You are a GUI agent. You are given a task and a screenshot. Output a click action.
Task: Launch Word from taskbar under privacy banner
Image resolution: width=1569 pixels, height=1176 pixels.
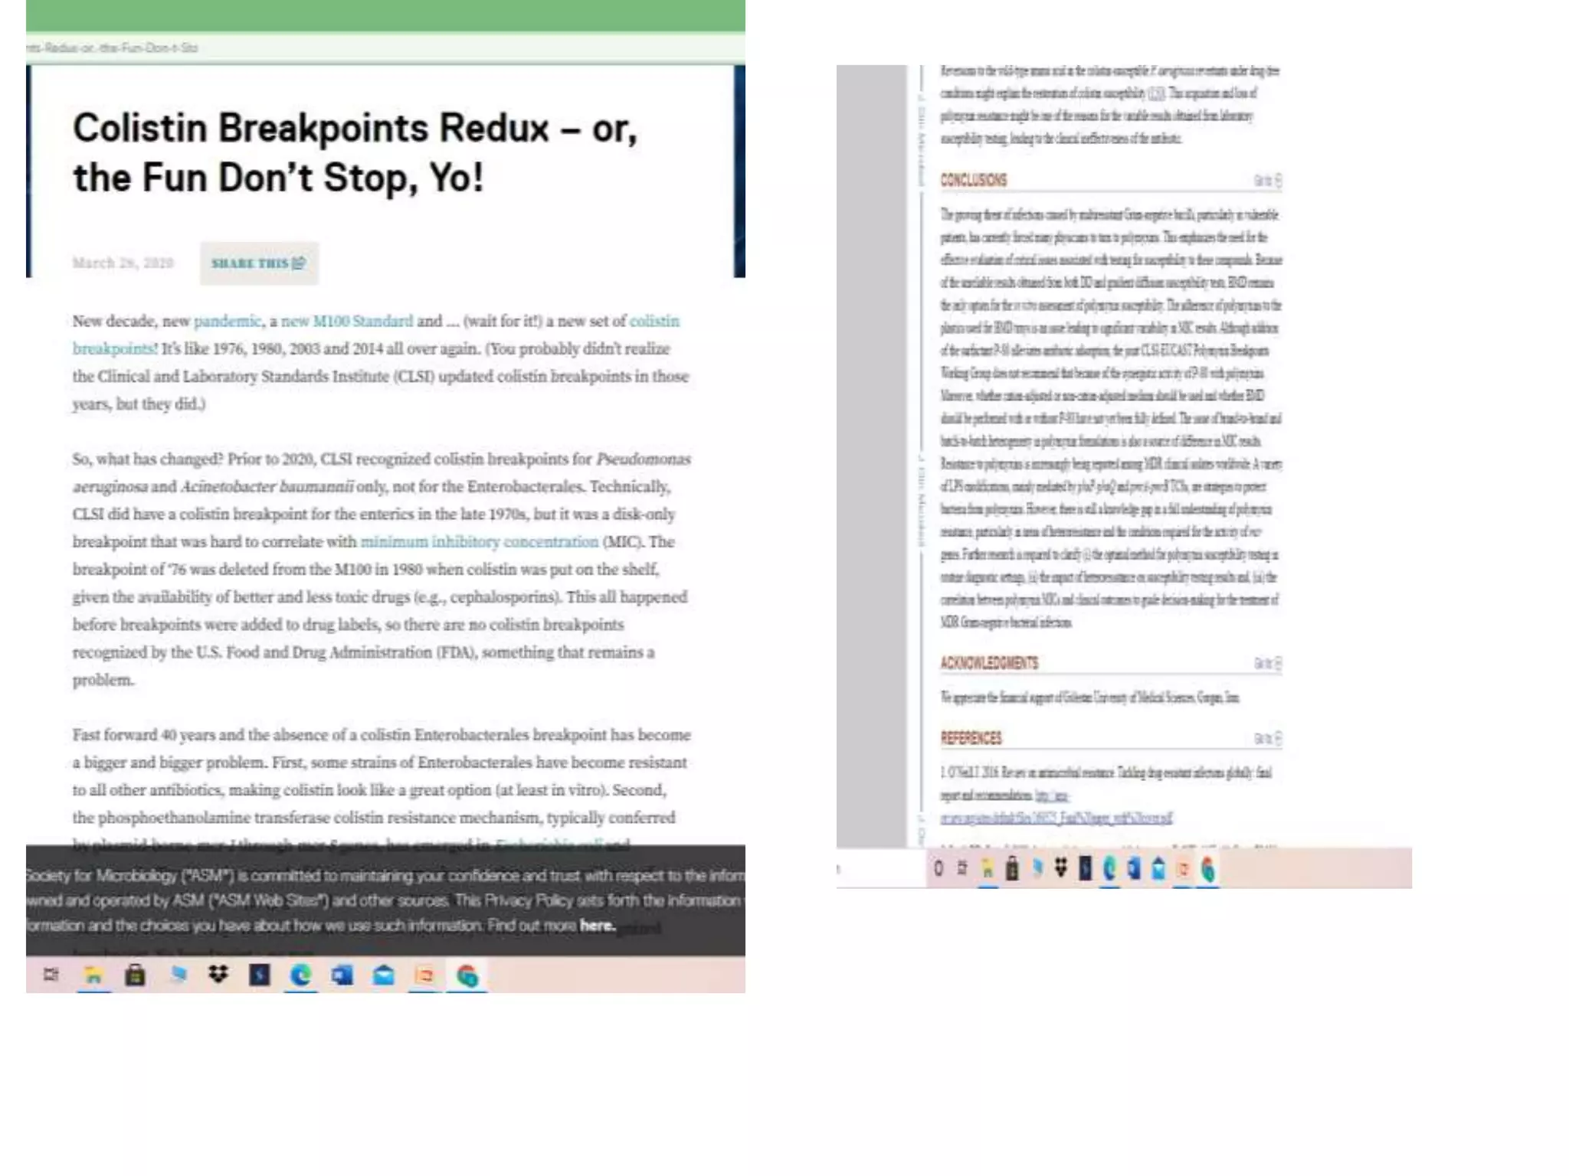[x=342, y=975]
